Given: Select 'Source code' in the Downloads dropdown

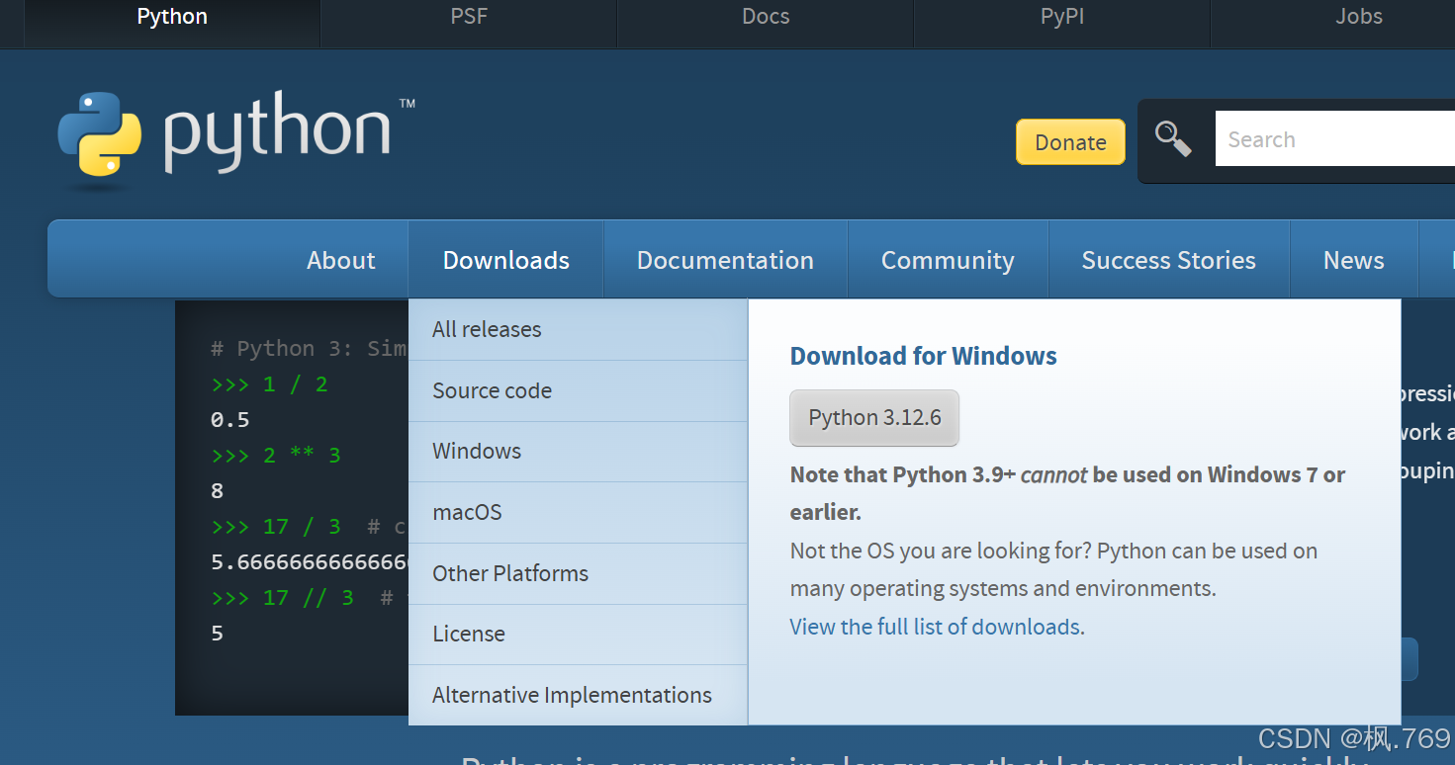Looking at the screenshot, I should click(x=492, y=390).
